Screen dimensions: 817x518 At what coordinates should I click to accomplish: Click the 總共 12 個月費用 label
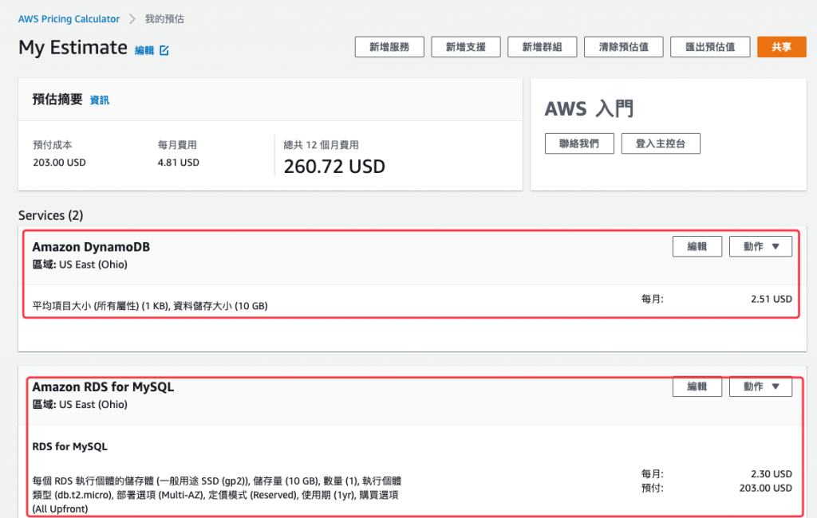click(x=321, y=145)
